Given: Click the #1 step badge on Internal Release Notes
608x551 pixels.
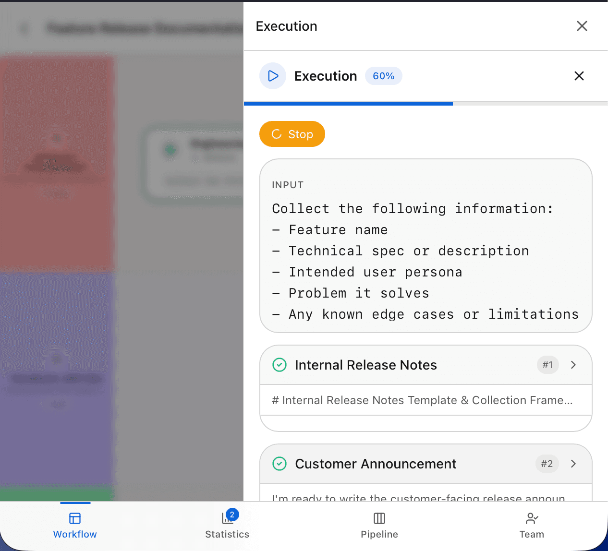Looking at the screenshot, I should pyautogui.click(x=547, y=365).
